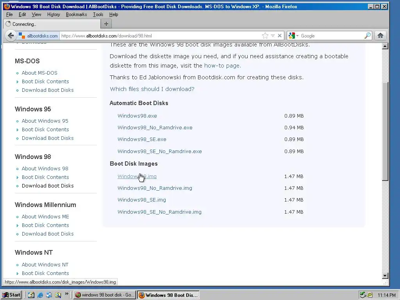Open the Help menu

(114, 14)
